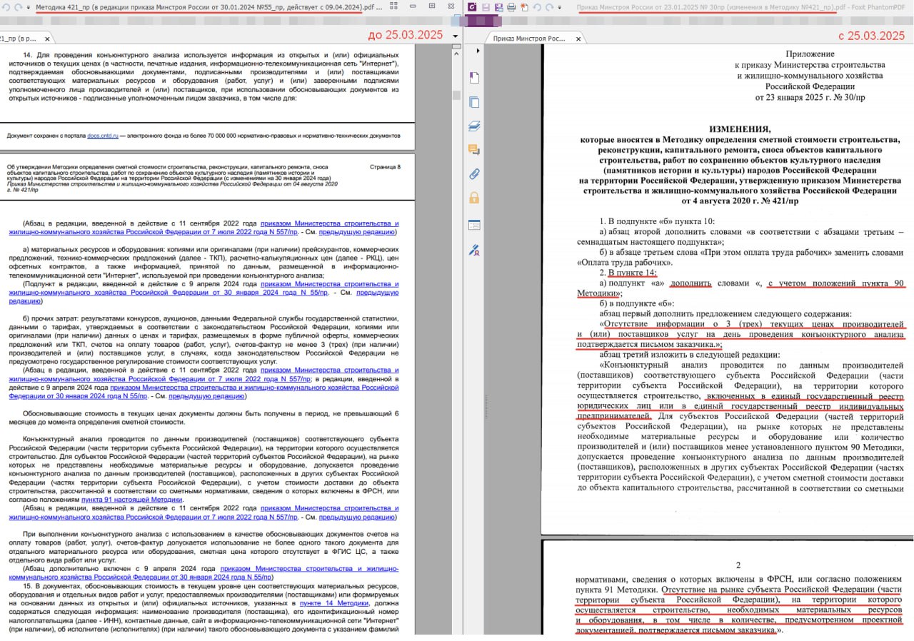Click Save icon in Foxit quick toolbar
Screen dimensions: 914x641
(x=486, y=7)
